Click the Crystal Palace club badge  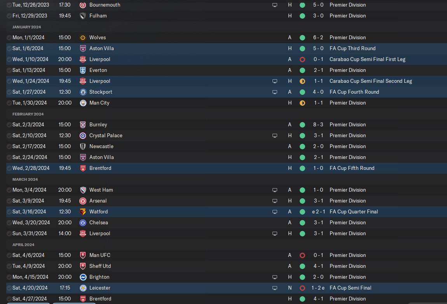(x=82, y=136)
